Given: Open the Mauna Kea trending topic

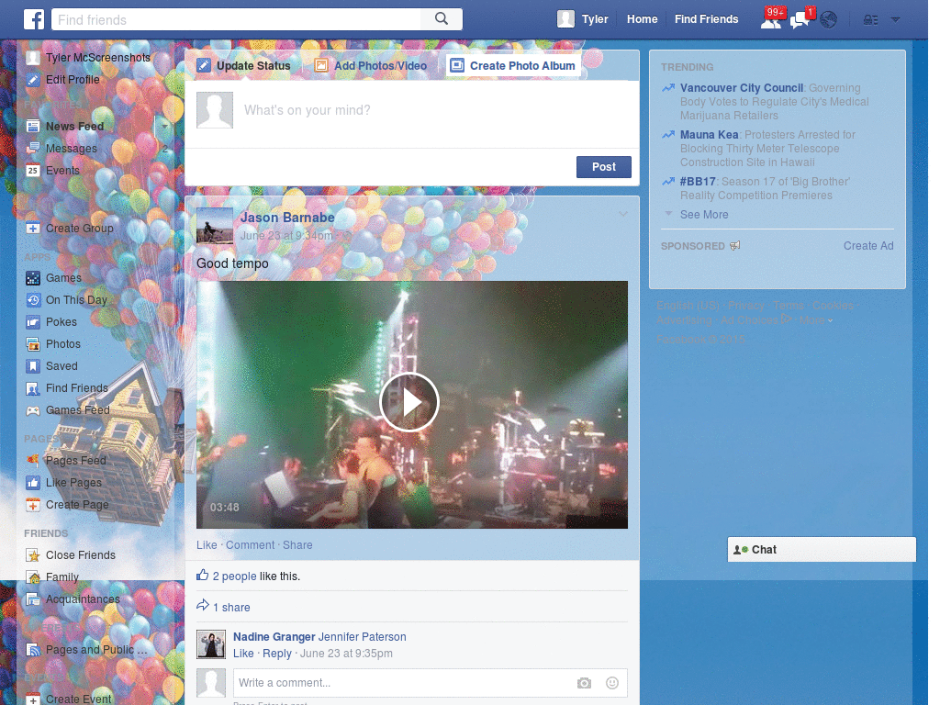Looking at the screenshot, I should point(710,135).
